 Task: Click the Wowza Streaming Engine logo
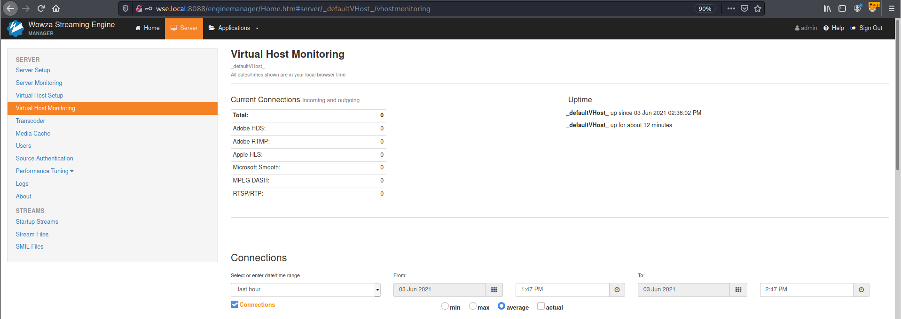pos(16,29)
